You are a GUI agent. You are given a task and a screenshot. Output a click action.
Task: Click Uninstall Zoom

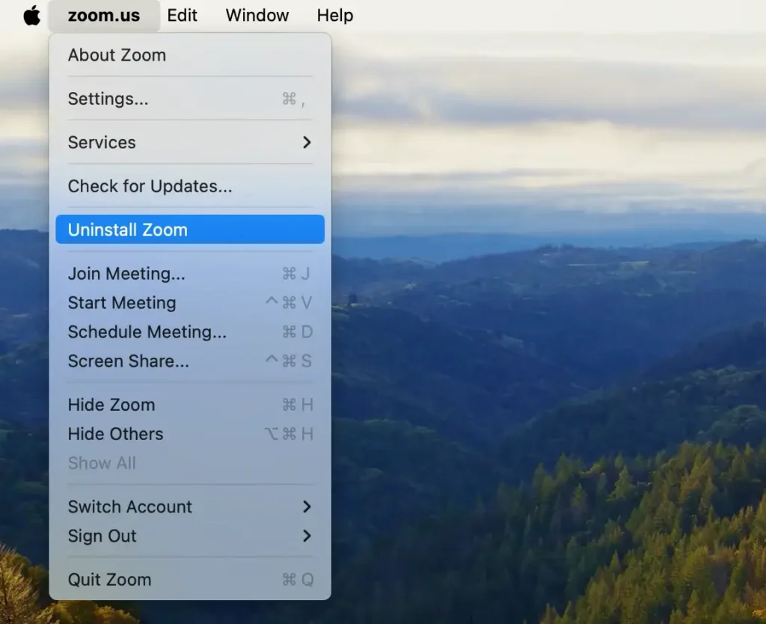pos(190,229)
